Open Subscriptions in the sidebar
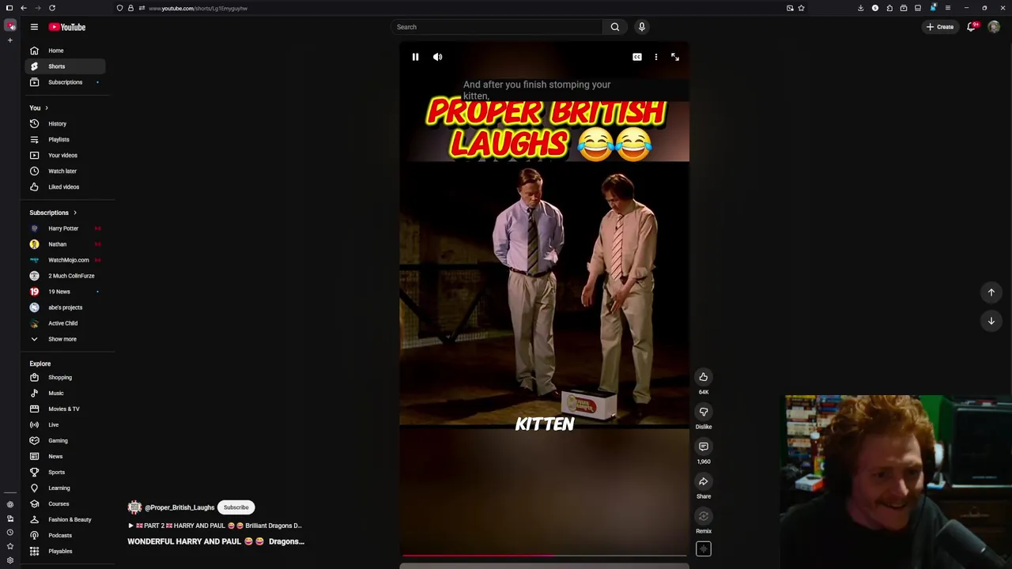This screenshot has height=569, width=1012. point(66,82)
